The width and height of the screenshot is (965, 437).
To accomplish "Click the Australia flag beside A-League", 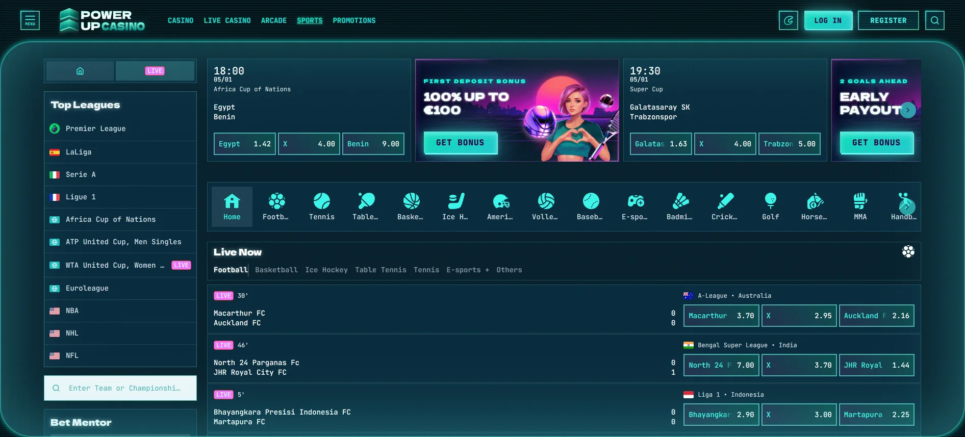I will (688, 296).
